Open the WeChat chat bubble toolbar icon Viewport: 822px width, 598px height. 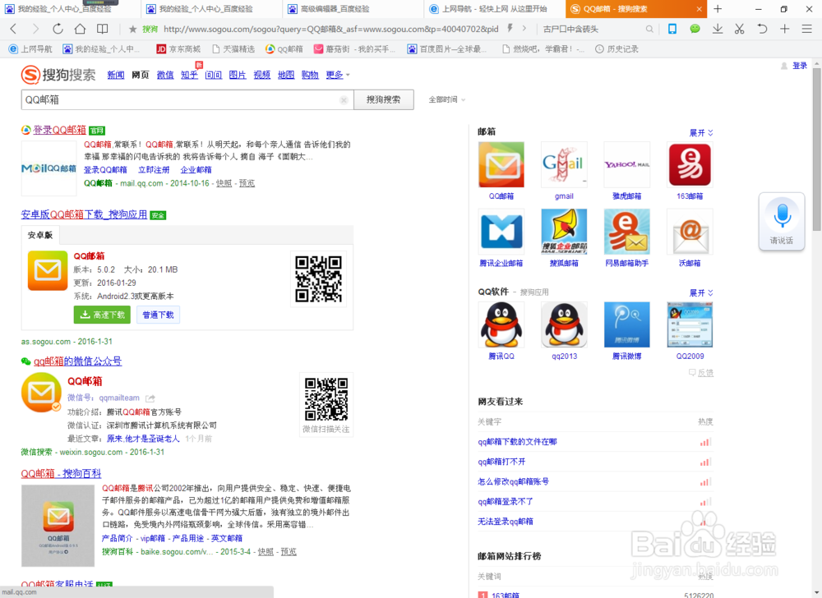click(695, 29)
